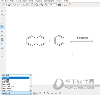Cut the selection with the scissors icon
This screenshot has width=100, height=95.
23,5
